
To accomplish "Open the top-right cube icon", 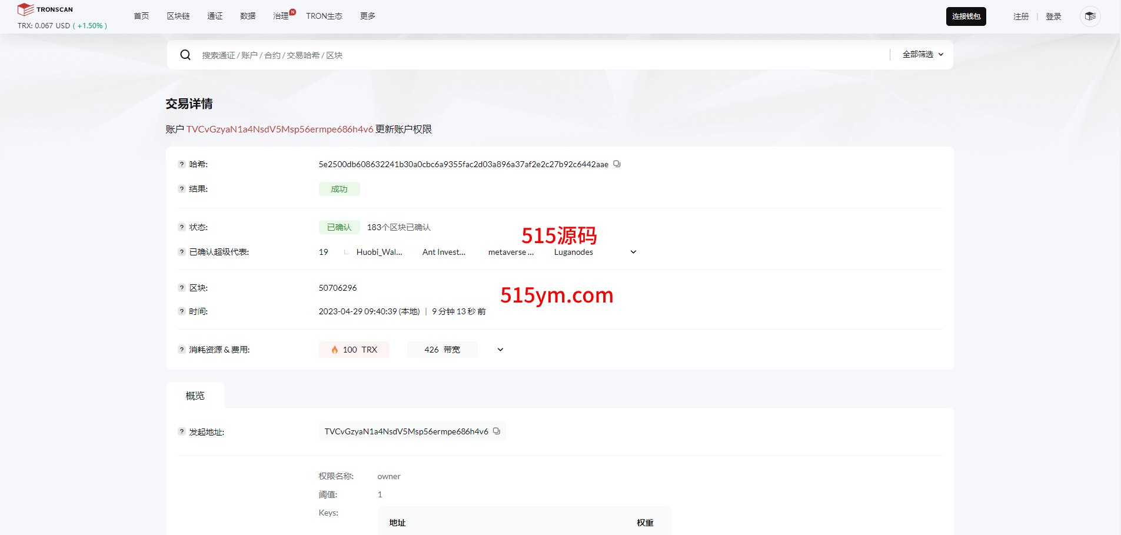I will pyautogui.click(x=1090, y=16).
